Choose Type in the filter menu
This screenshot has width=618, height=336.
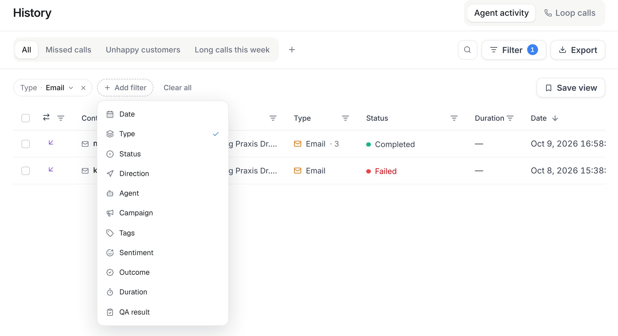[x=163, y=134]
